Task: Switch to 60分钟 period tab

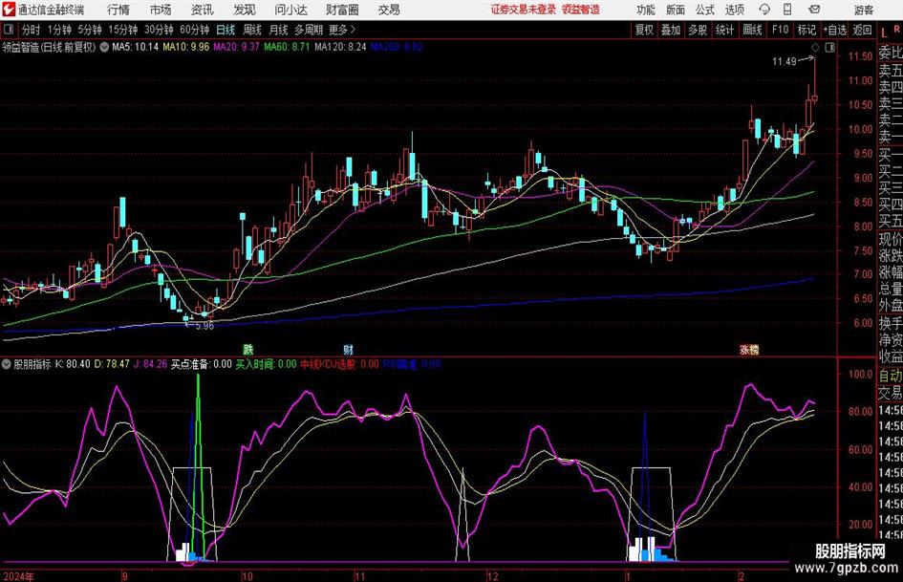Action: pyautogui.click(x=194, y=30)
